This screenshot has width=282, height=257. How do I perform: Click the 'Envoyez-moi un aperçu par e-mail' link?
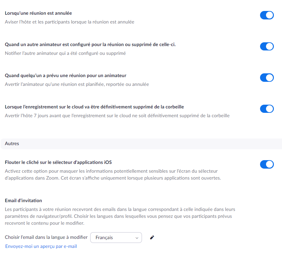[41, 246]
